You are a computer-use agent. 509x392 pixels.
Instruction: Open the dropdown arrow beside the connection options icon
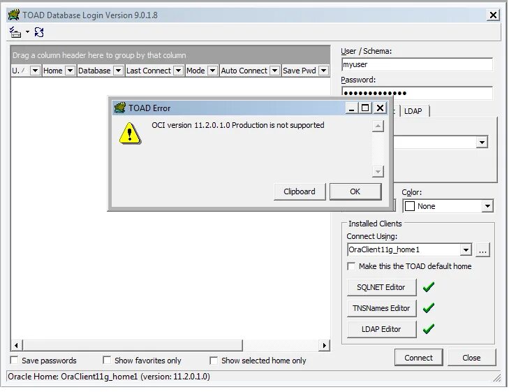coord(28,32)
